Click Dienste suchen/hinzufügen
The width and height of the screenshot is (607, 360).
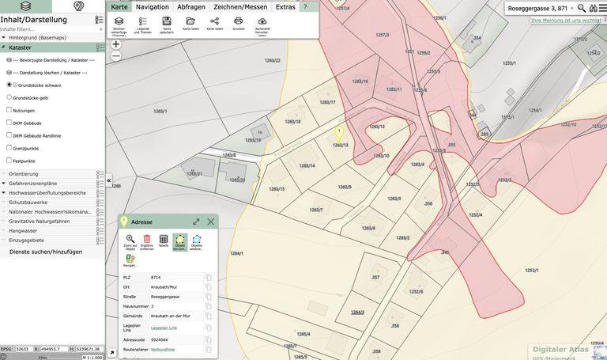click(x=45, y=252)
